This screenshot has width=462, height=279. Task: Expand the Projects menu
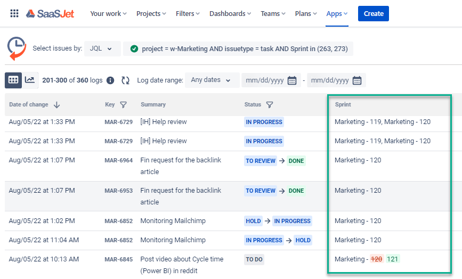(151, 13)
